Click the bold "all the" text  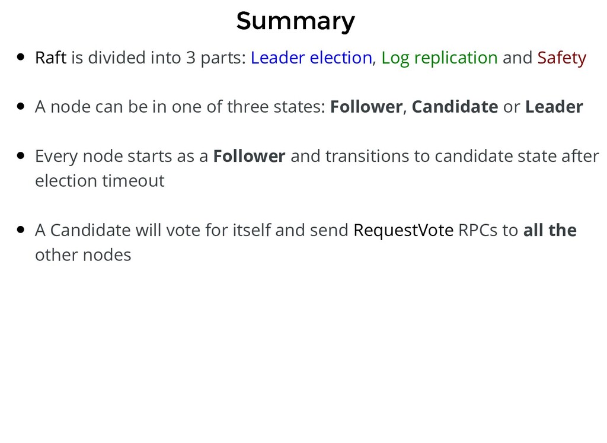(550, 230)
